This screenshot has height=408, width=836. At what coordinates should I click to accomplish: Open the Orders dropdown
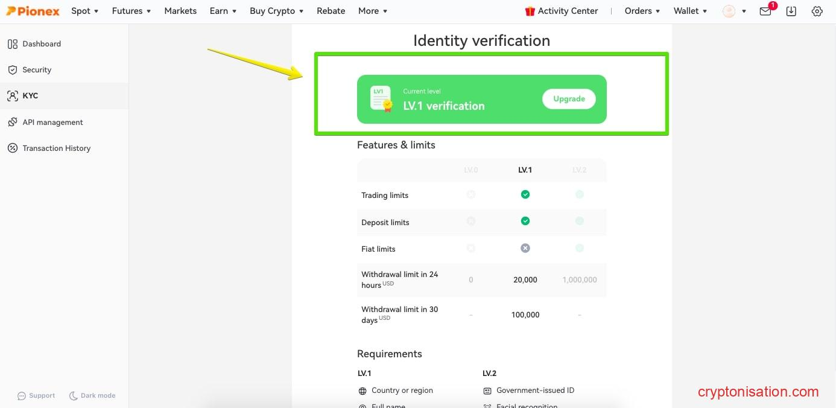(642, 11)
